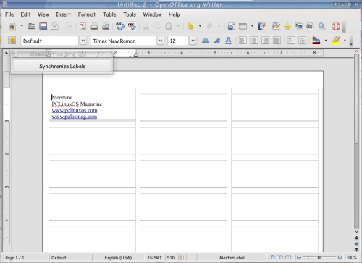Expand the font name dropdown

(161, 41)
